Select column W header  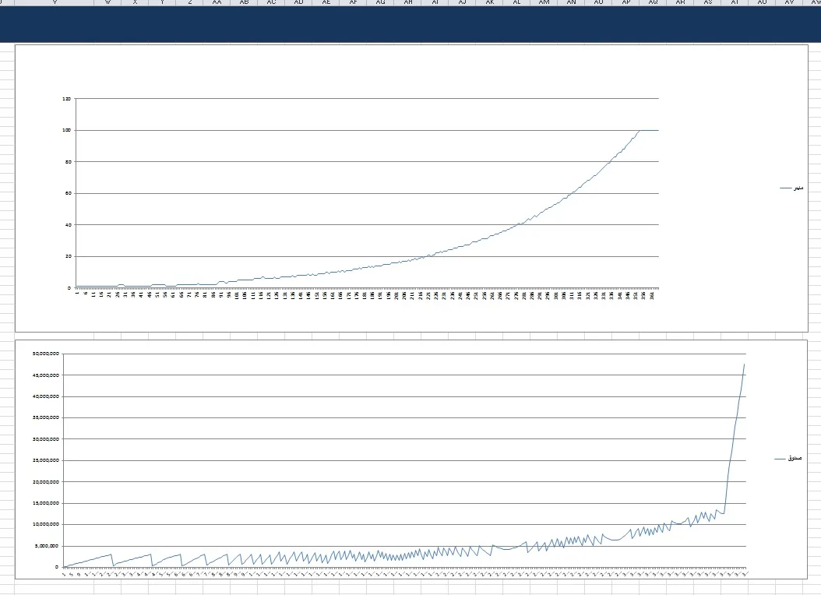click(107, 2)
